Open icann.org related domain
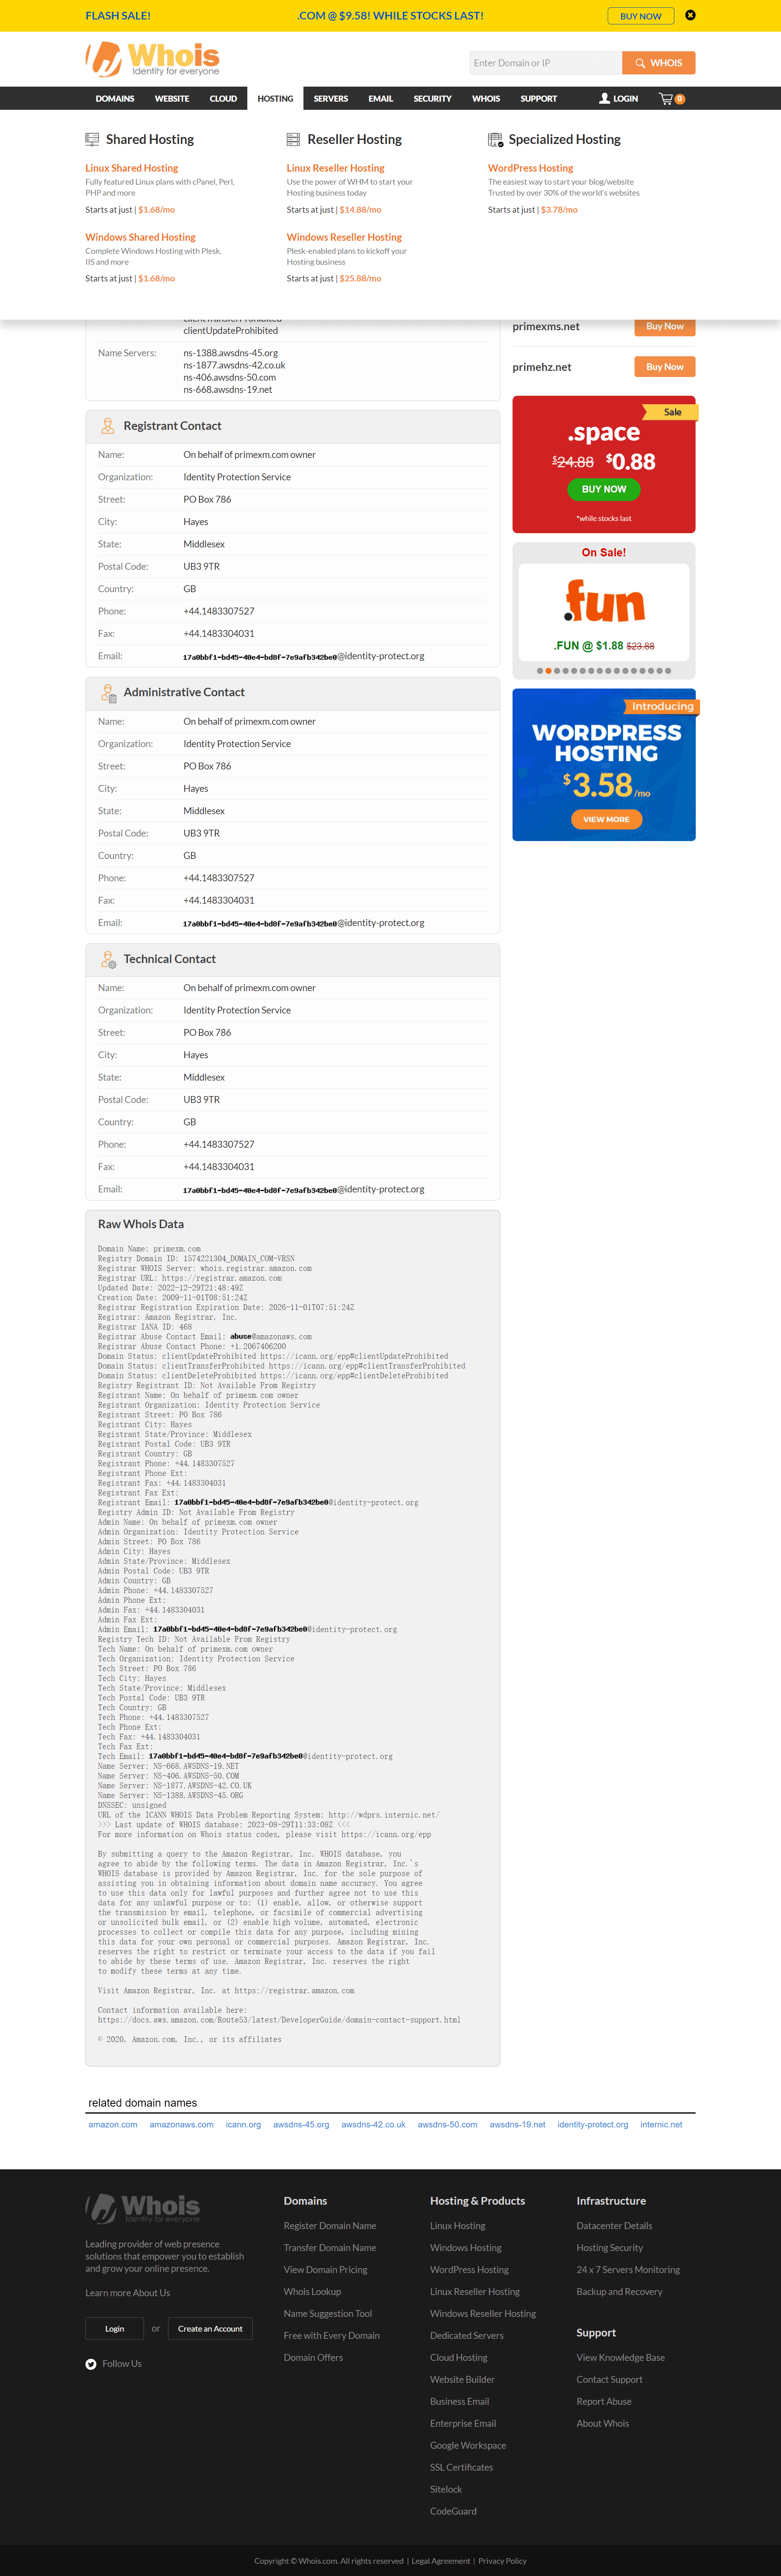781x2576 pixels. point(243,2125)
